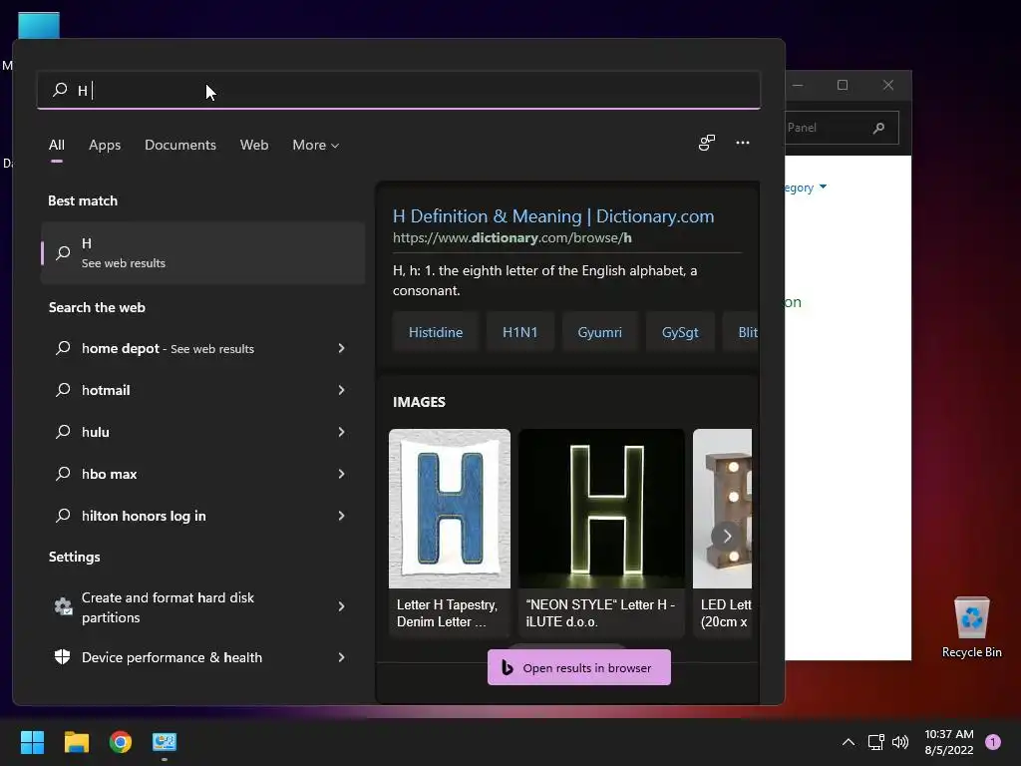
Task: Click magnifier icon beside hbo max suggestion
Action: coord(63,474)
